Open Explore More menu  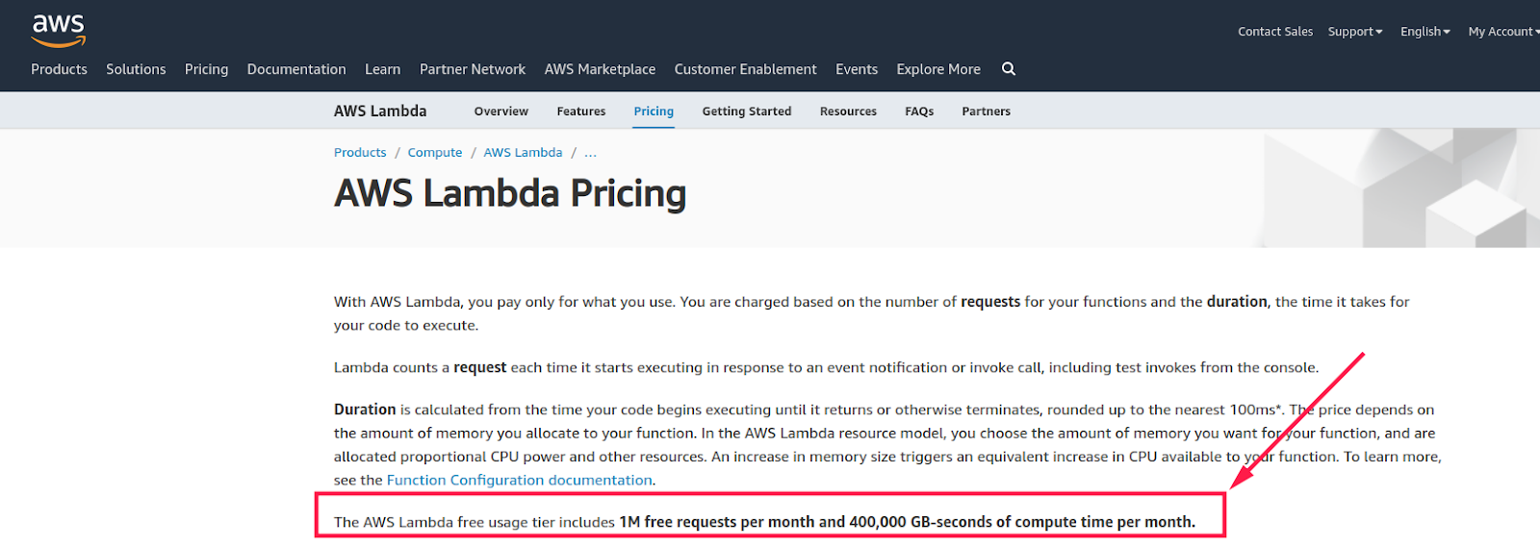coord(938,69)
